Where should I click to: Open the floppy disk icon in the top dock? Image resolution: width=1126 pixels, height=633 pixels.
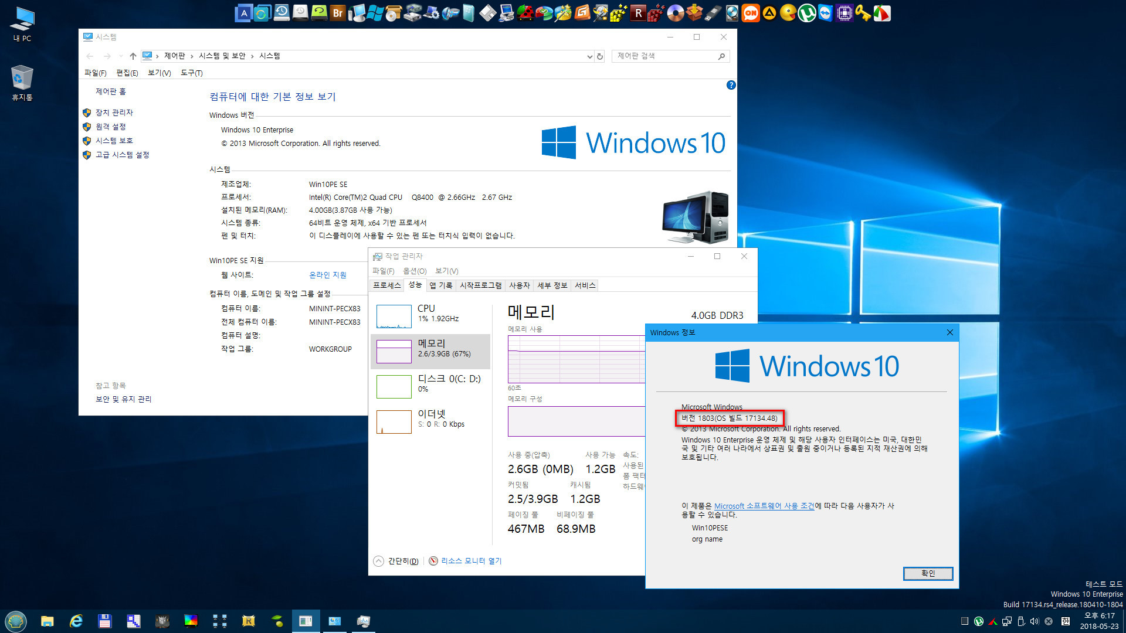click(488, 13)
